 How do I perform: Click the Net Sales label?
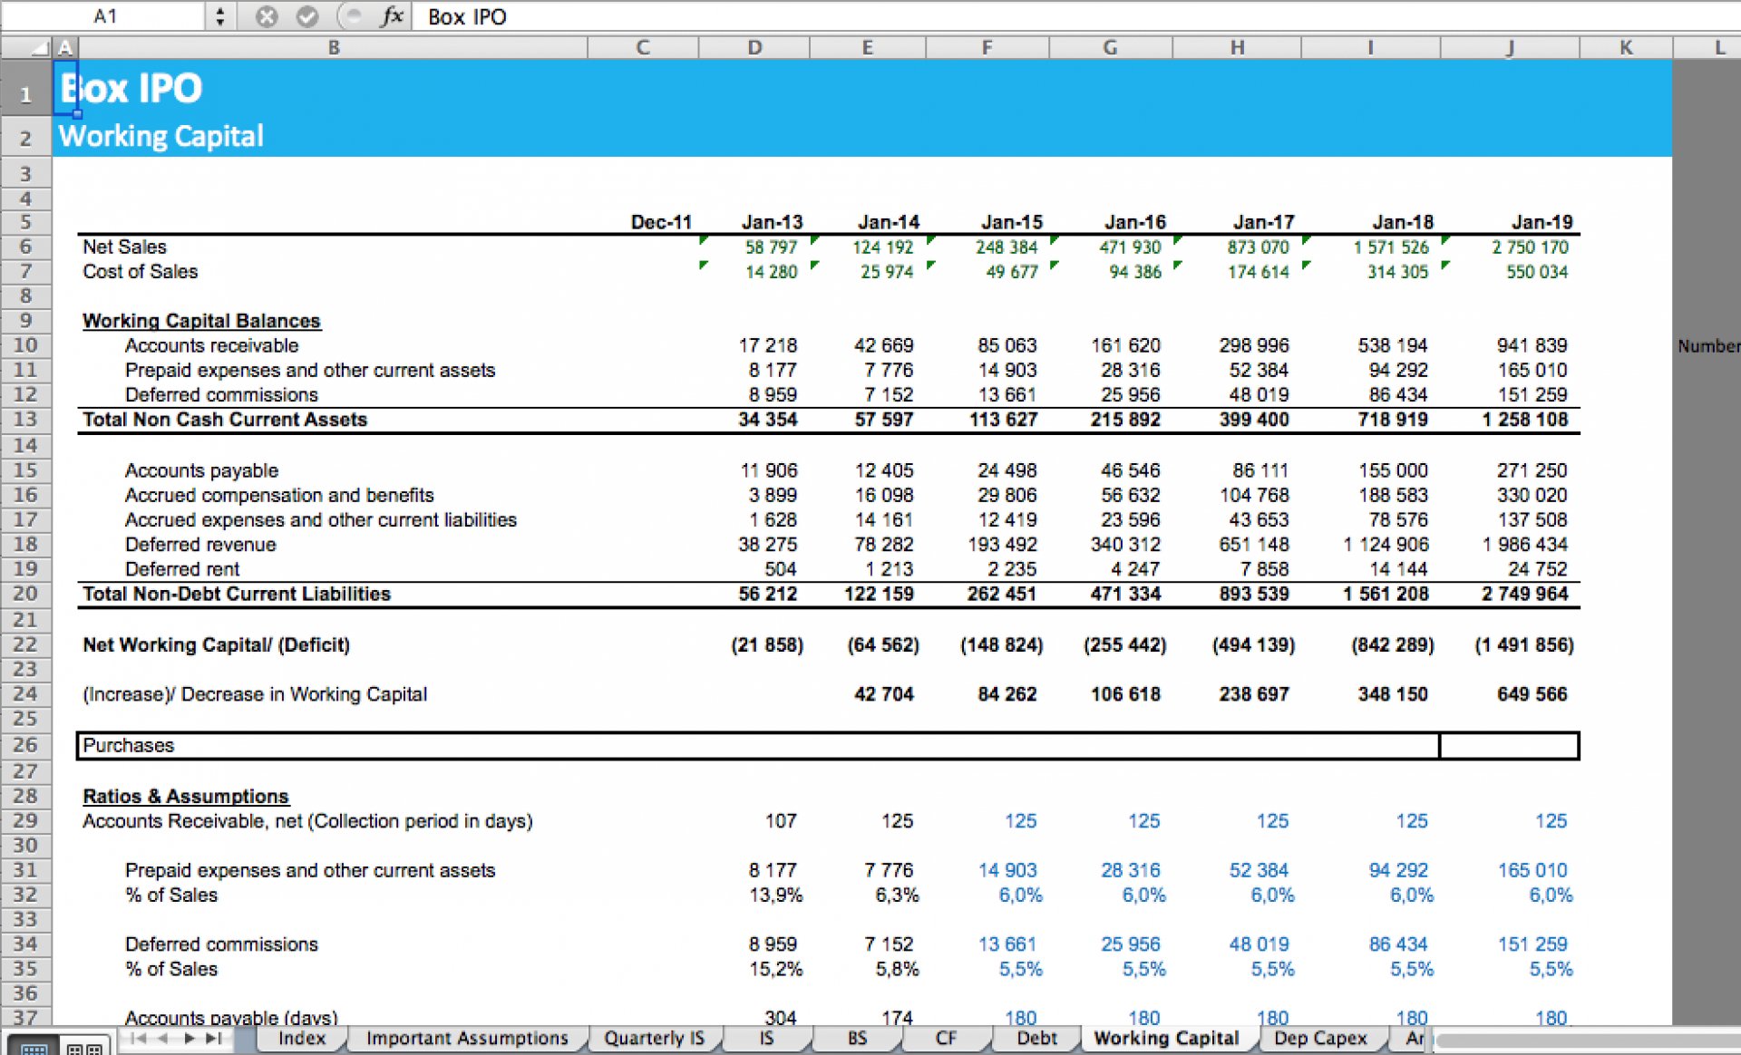coord(124,247)
